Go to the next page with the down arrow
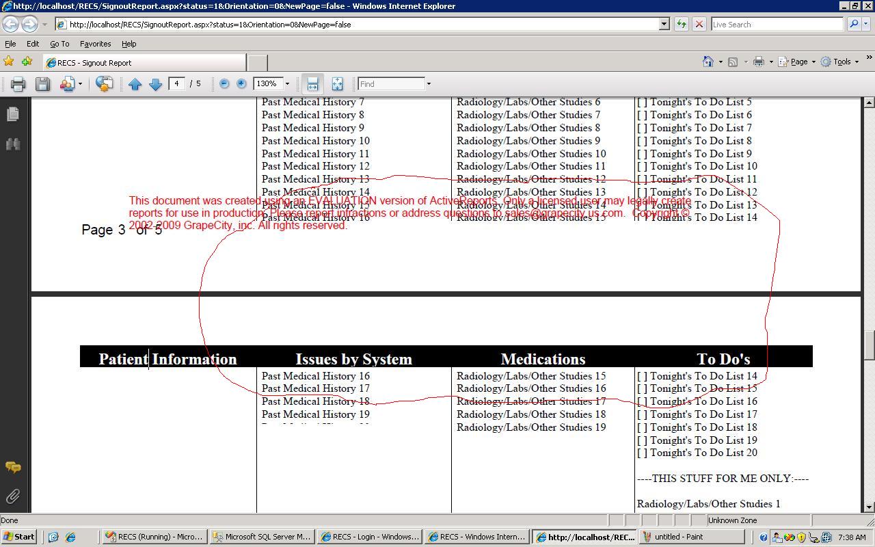Screen dimensions: 875x547 [155, 83]
